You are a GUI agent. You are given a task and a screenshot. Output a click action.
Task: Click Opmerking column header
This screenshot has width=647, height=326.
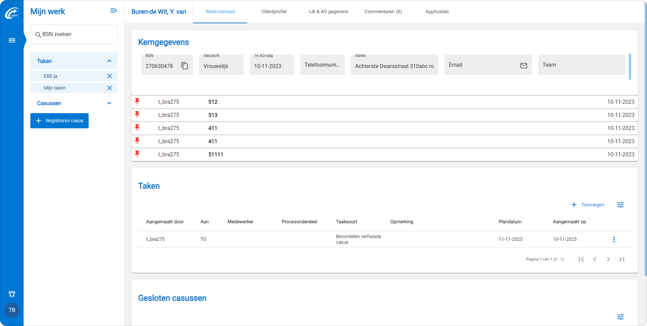(401, 222)
